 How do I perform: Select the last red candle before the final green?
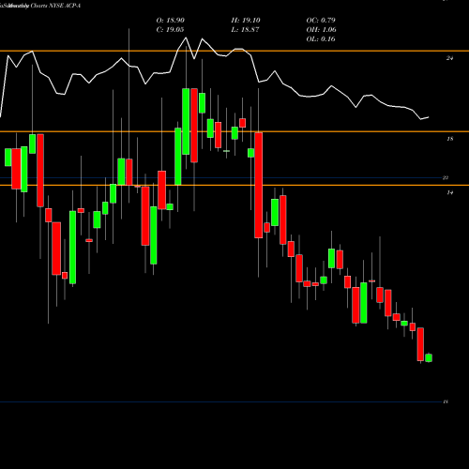420,344
